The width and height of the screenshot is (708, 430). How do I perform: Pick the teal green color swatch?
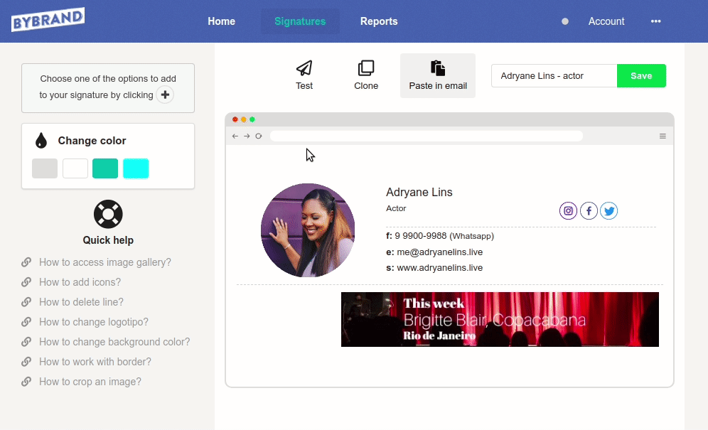click(x=105, y=168)
